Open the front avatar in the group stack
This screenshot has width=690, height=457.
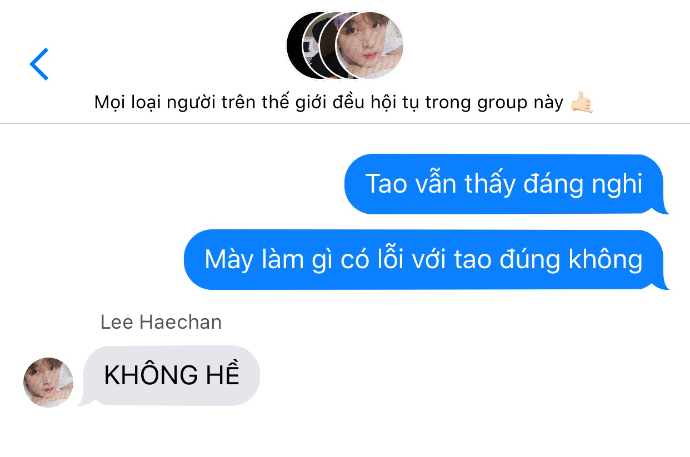369,45
